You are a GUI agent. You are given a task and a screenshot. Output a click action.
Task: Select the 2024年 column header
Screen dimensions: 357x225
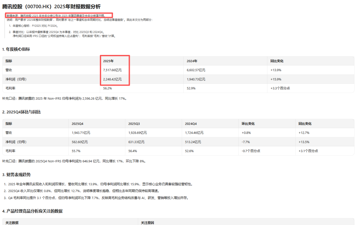(192, 61)
